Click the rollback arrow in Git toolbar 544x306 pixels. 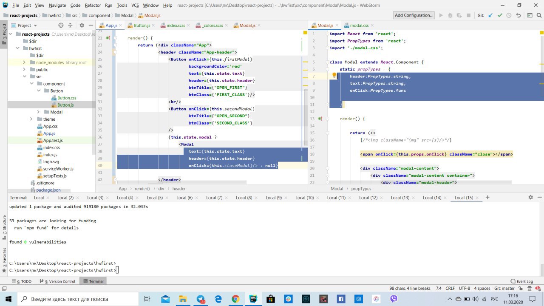point(518,15)
